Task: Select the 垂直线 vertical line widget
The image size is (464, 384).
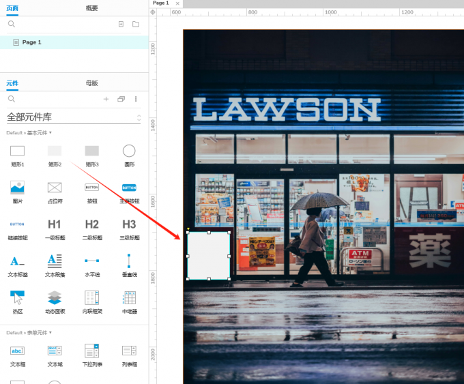Action: [130, 266]
